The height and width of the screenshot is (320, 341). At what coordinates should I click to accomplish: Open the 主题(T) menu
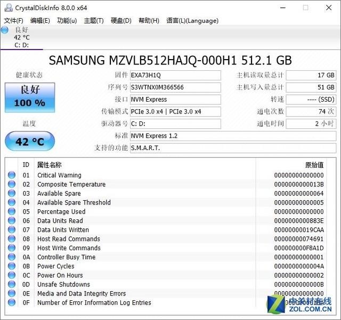tap(94, 21)
